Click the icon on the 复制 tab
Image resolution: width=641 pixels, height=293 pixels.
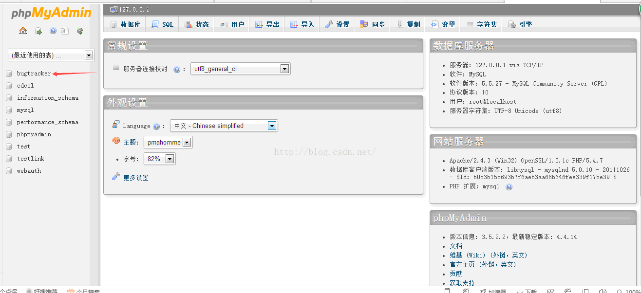(x=399, y=24)
